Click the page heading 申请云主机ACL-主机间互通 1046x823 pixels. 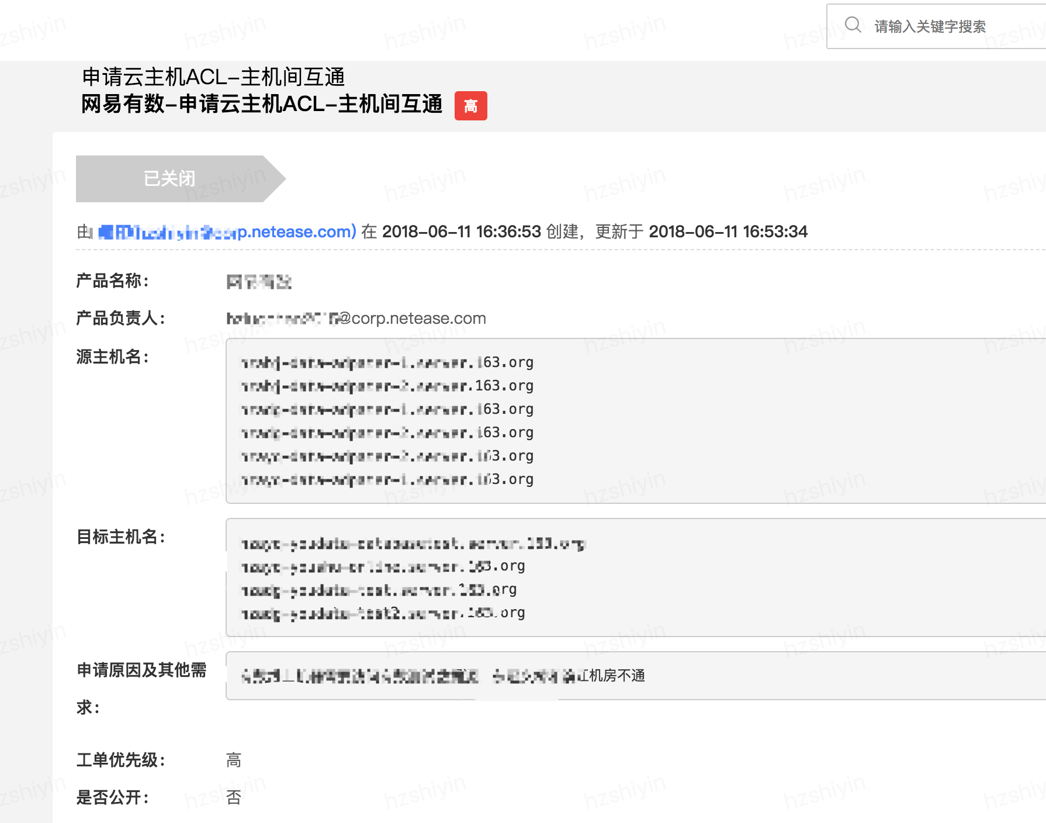(x=213, y=77)
